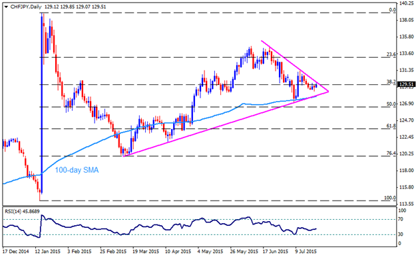Click the 9 Jul 2015 date label
The width and height of the screenshot is (418, 257).
coord(306,252)
